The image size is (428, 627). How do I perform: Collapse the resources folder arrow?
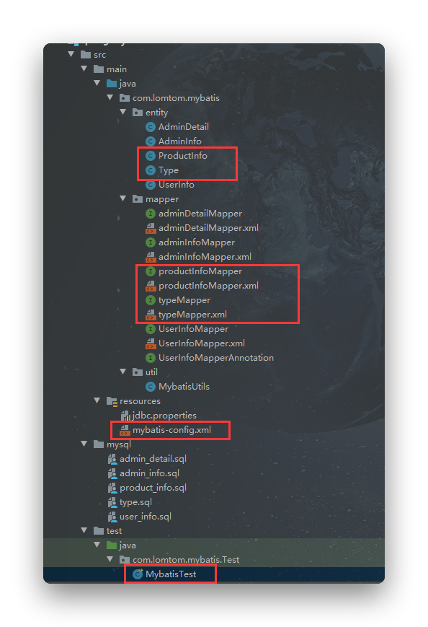click(x=97, y=400)
